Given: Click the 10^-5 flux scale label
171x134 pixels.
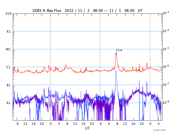Looking at the screenshot, I should 166,49.
